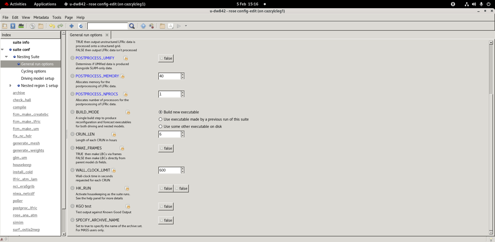
Task: Increase CRUN_LEN value with up arrow
Action: 182,132
